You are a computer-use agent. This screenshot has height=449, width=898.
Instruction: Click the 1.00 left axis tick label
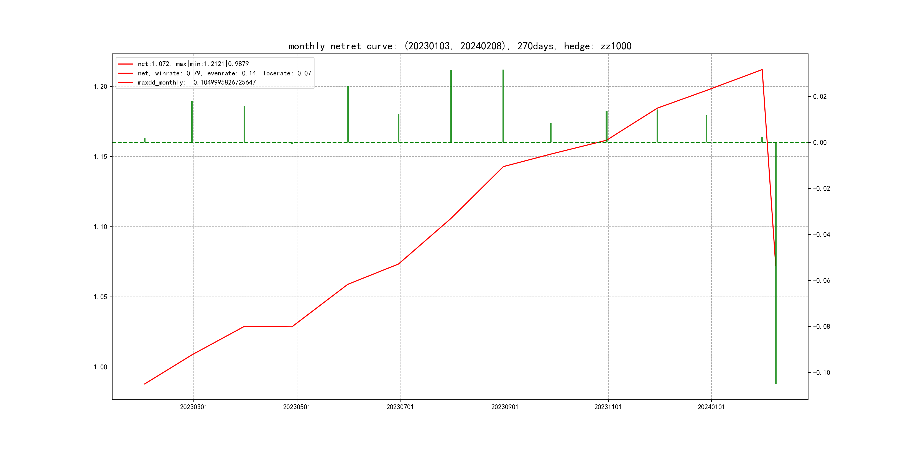(100, 367)
